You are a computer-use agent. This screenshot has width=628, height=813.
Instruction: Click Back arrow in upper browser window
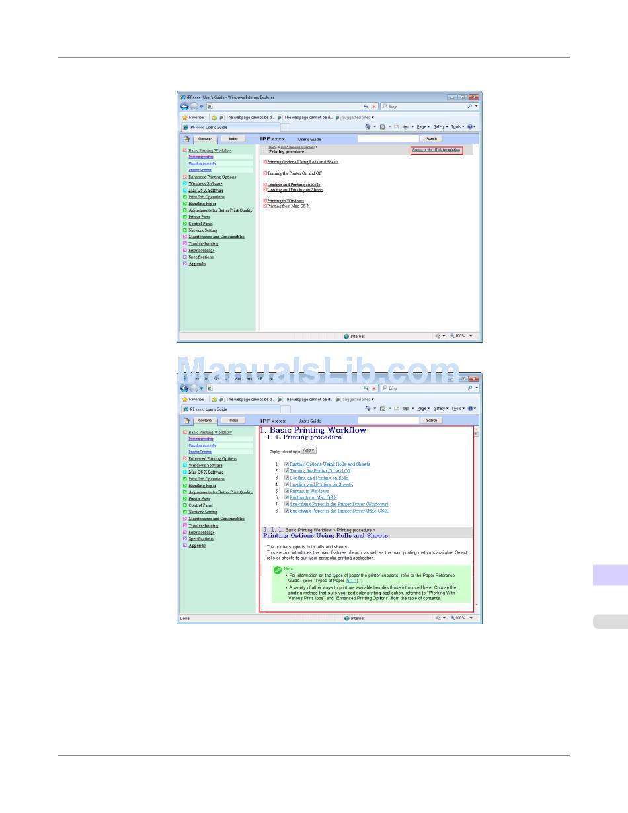[x=184, y=106]
